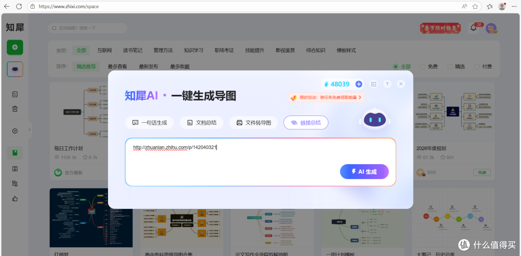Click the 知犀 logo
521x256 pixels.
15,27
